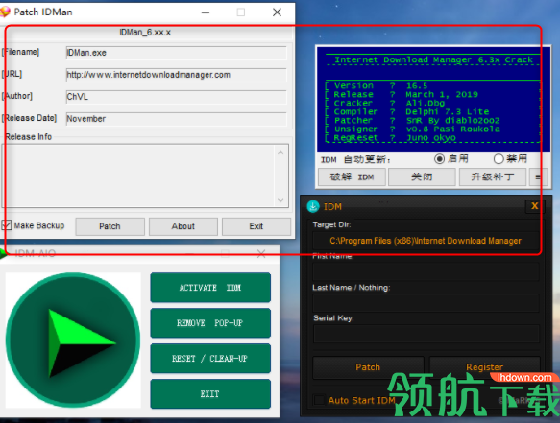The height and width of the screenshot is (423, 560).
Task: Click the ACTIVATE IDM button
Action: 210,288
